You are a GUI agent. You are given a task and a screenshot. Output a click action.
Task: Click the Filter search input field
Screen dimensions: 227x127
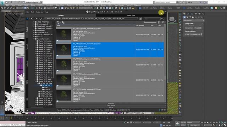[x=152, y=19]
